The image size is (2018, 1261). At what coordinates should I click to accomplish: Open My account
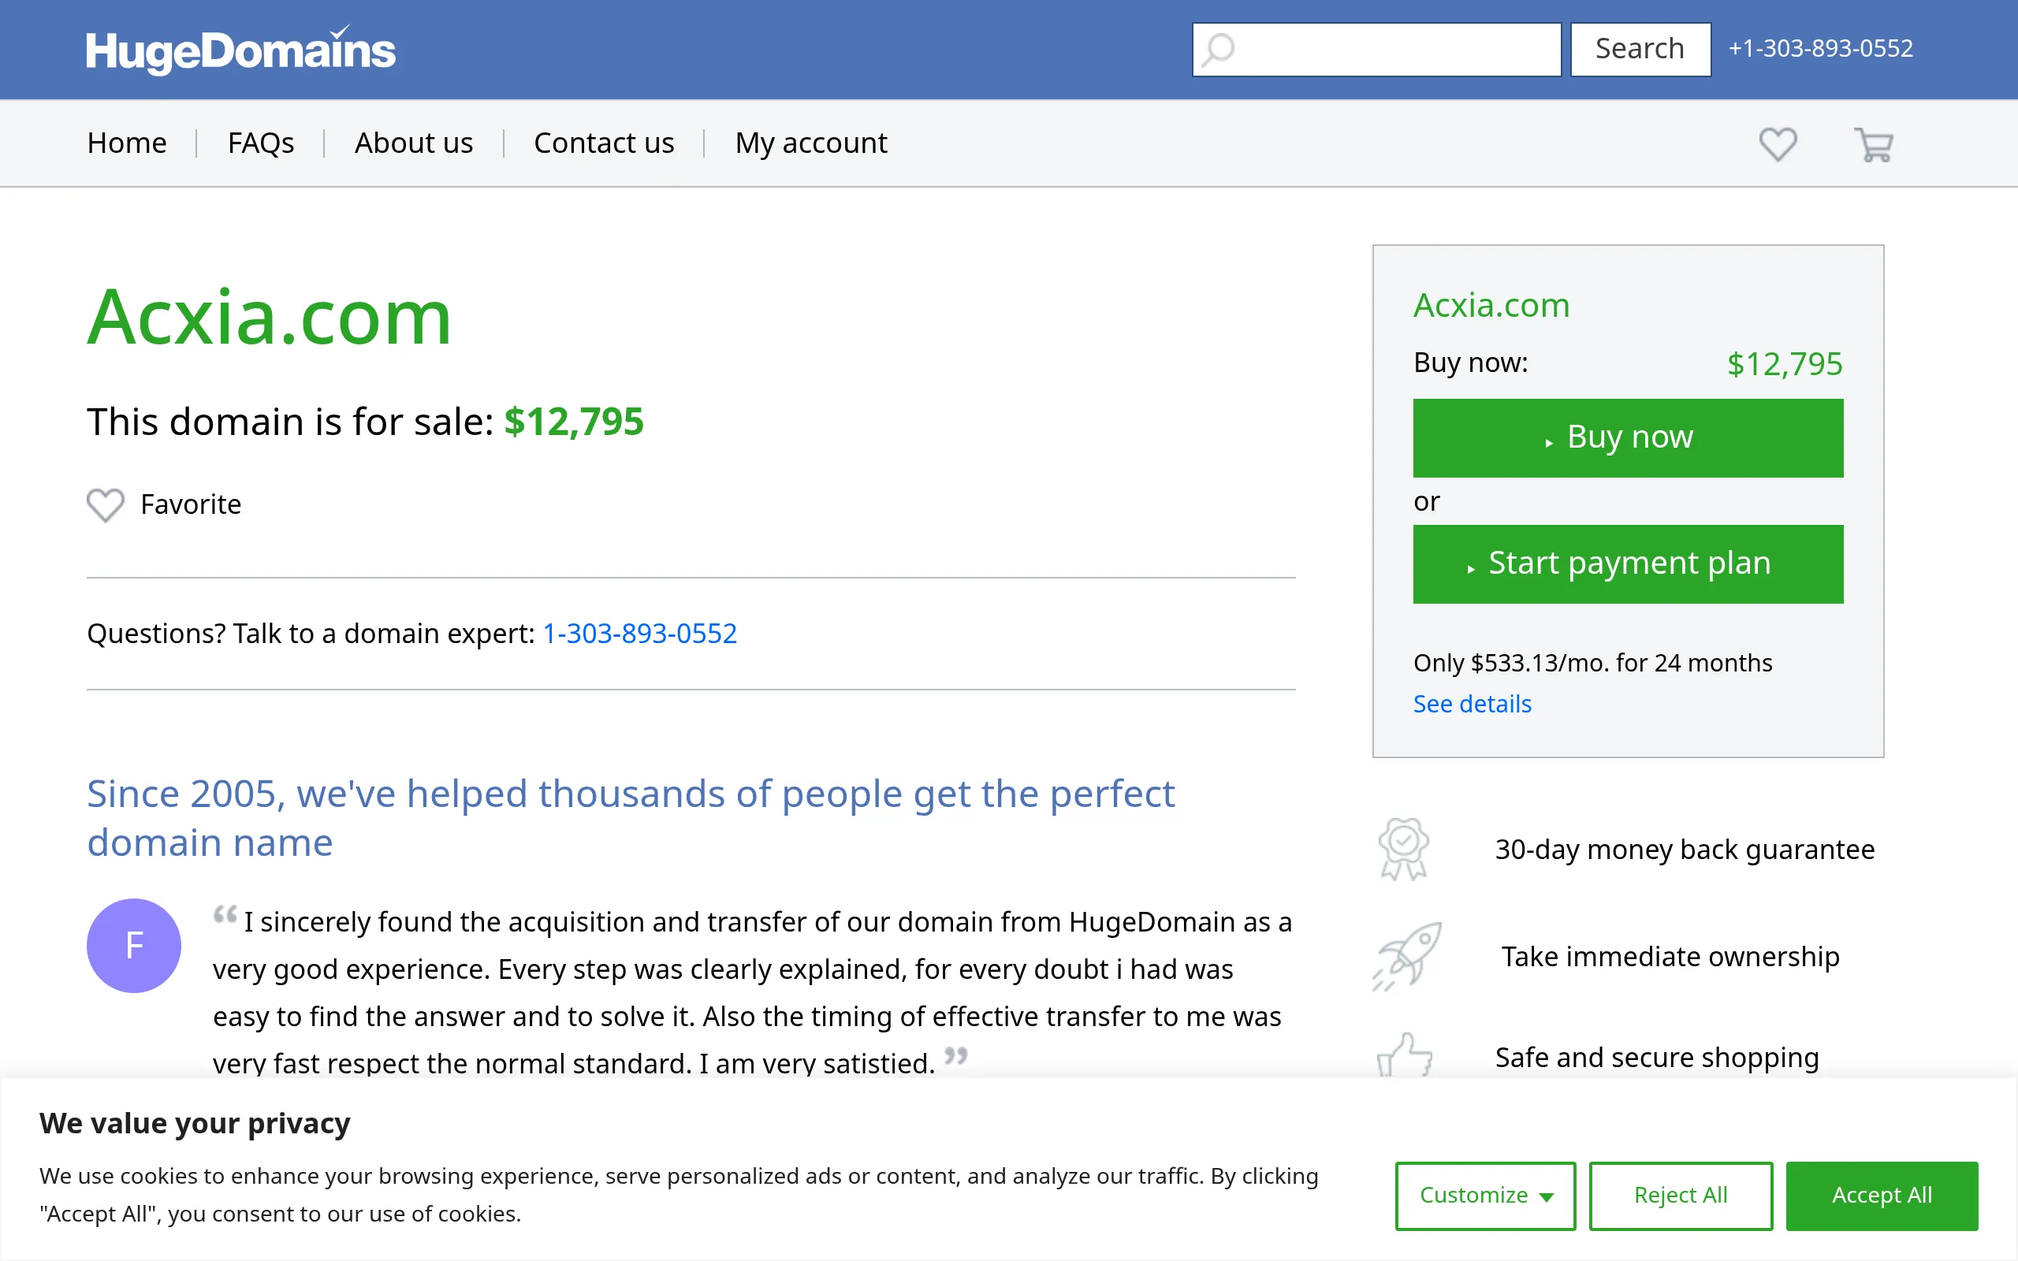[x=810, y=143]
